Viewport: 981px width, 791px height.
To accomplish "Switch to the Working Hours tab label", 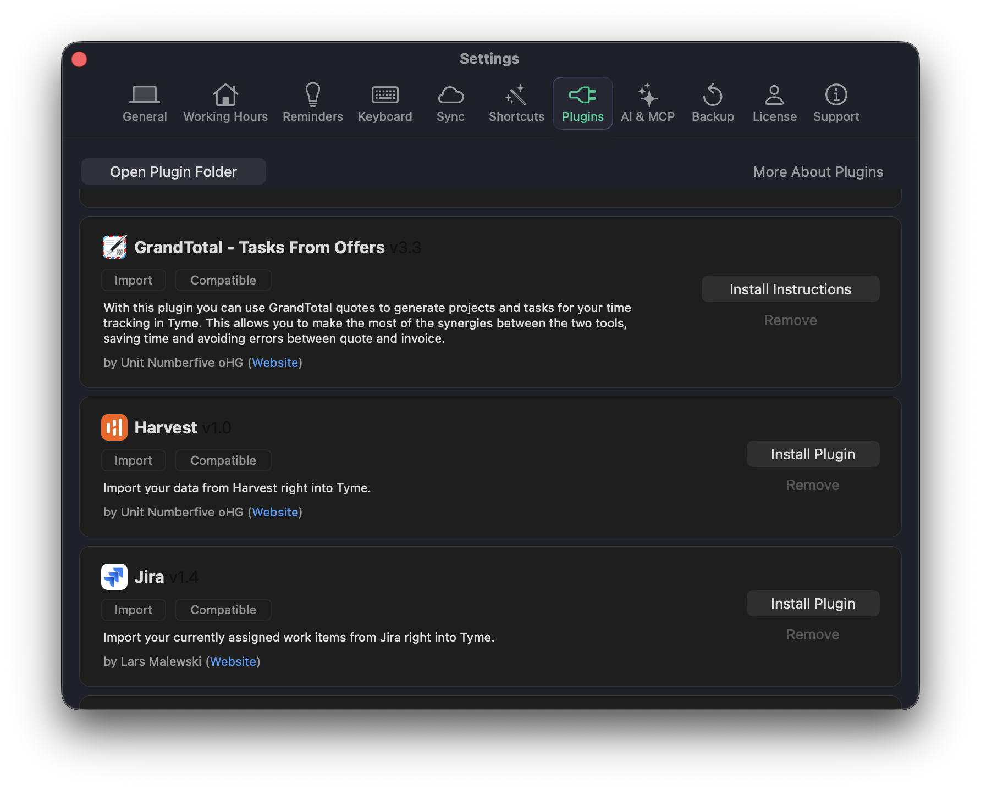I will (x=225, y=116).
